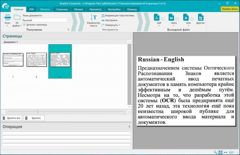Click the Документ 1 header
The height and width of the screenshot is (155, 240).
(11, 42)
